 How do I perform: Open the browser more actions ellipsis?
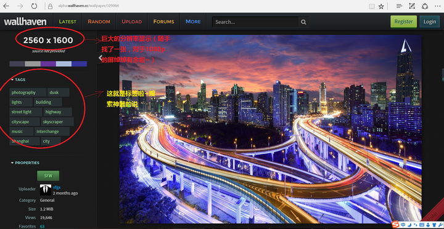point(437,6)
